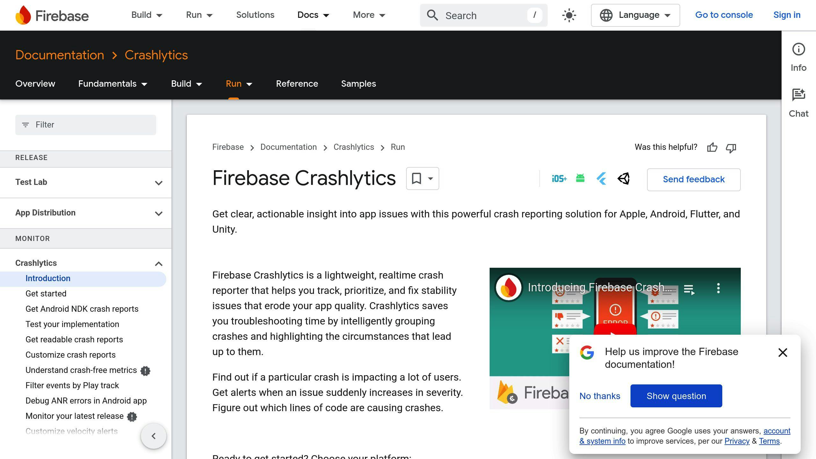
Task: Open Get started in the sidebar
Action: (x=46, y=294)
